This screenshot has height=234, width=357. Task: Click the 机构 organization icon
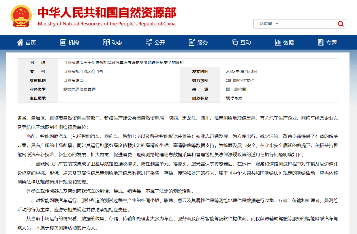click(x=63, y=42)
